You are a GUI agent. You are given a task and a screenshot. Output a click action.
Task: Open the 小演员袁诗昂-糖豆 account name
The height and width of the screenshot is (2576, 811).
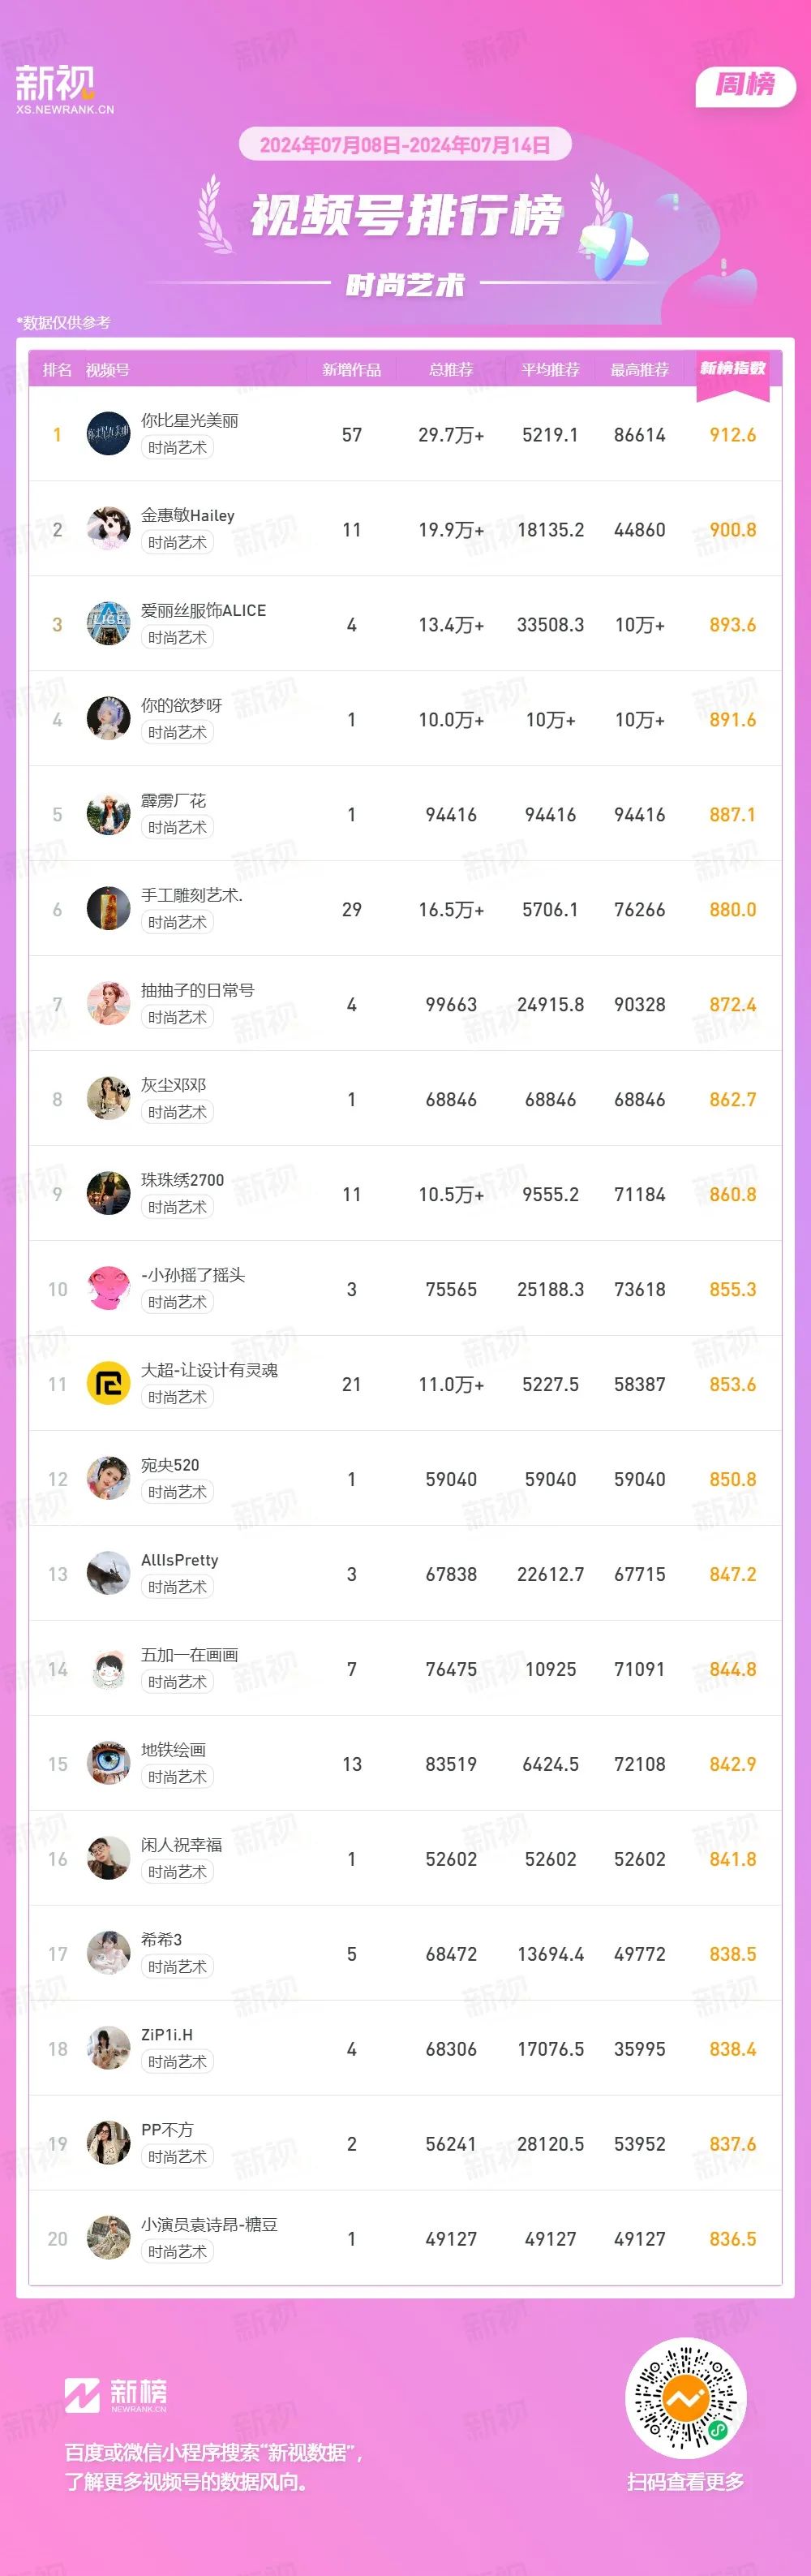click(x=208, y=2225)
